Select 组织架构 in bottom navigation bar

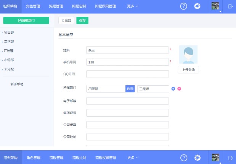[11, 158]
